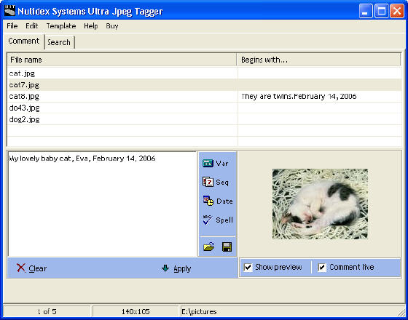Open the Template menu
The height and width of the screenshot is (320, 408).
(61, 26)
